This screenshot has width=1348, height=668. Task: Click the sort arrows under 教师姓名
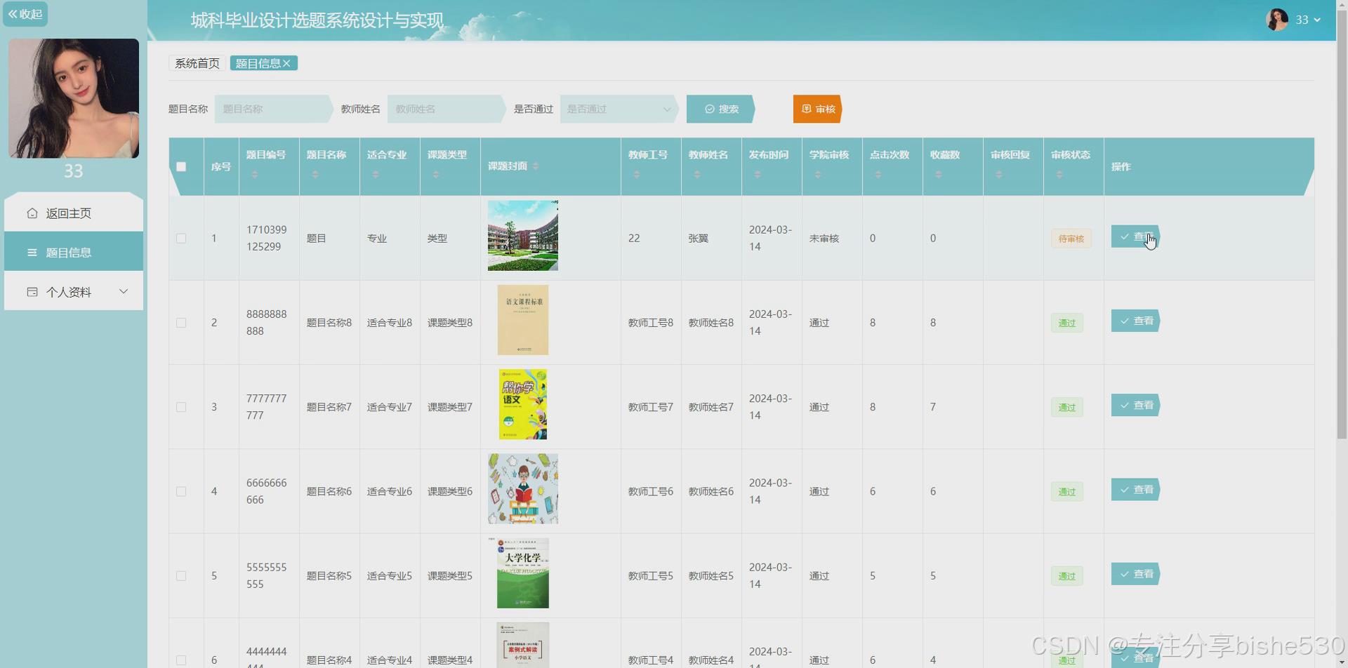(697, 174)
